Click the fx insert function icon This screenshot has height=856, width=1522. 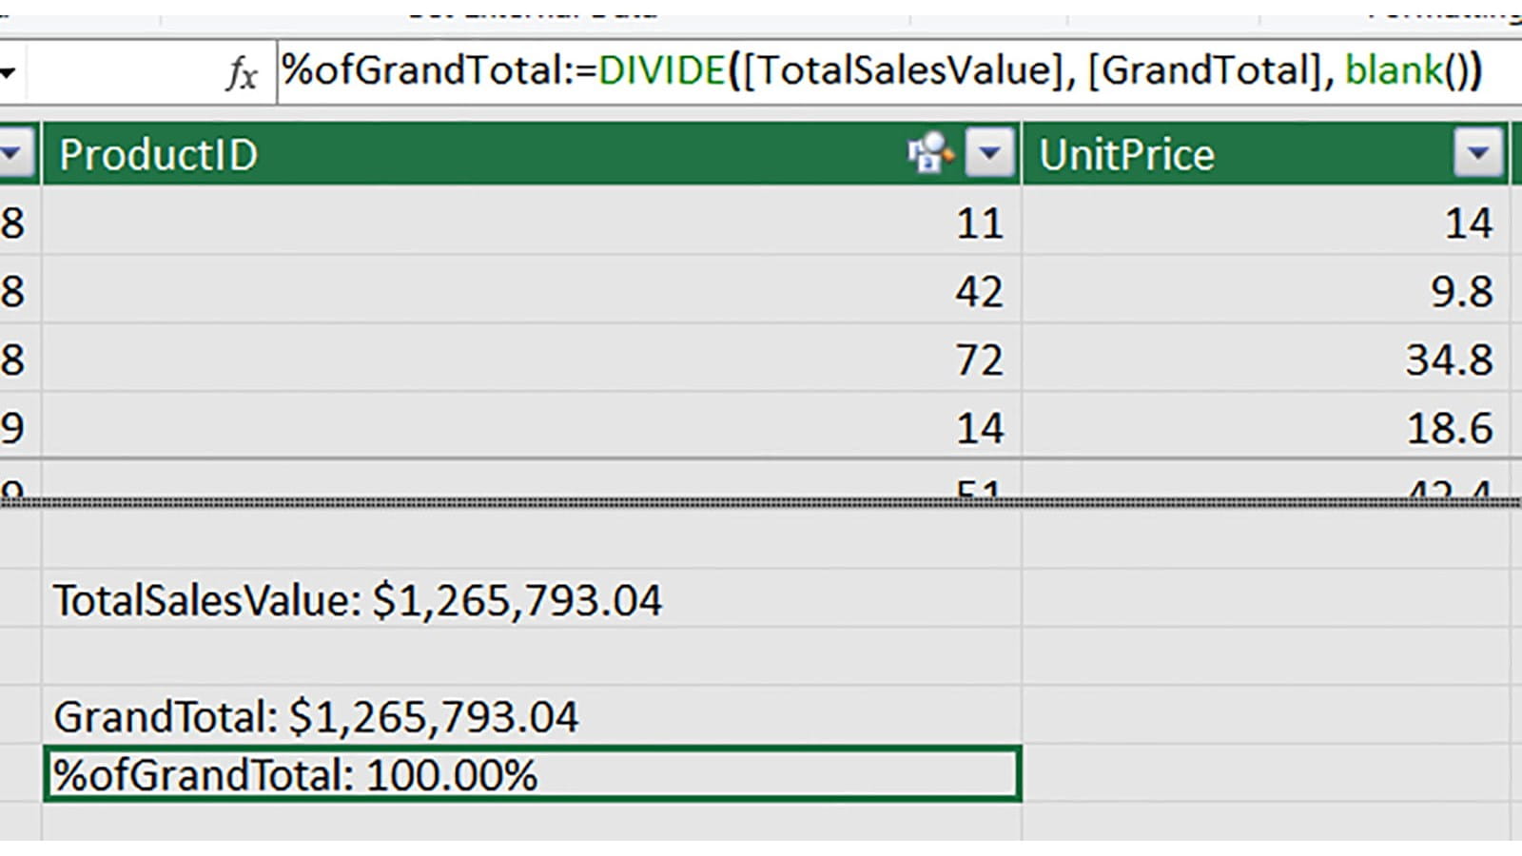[x=242, y=73]
